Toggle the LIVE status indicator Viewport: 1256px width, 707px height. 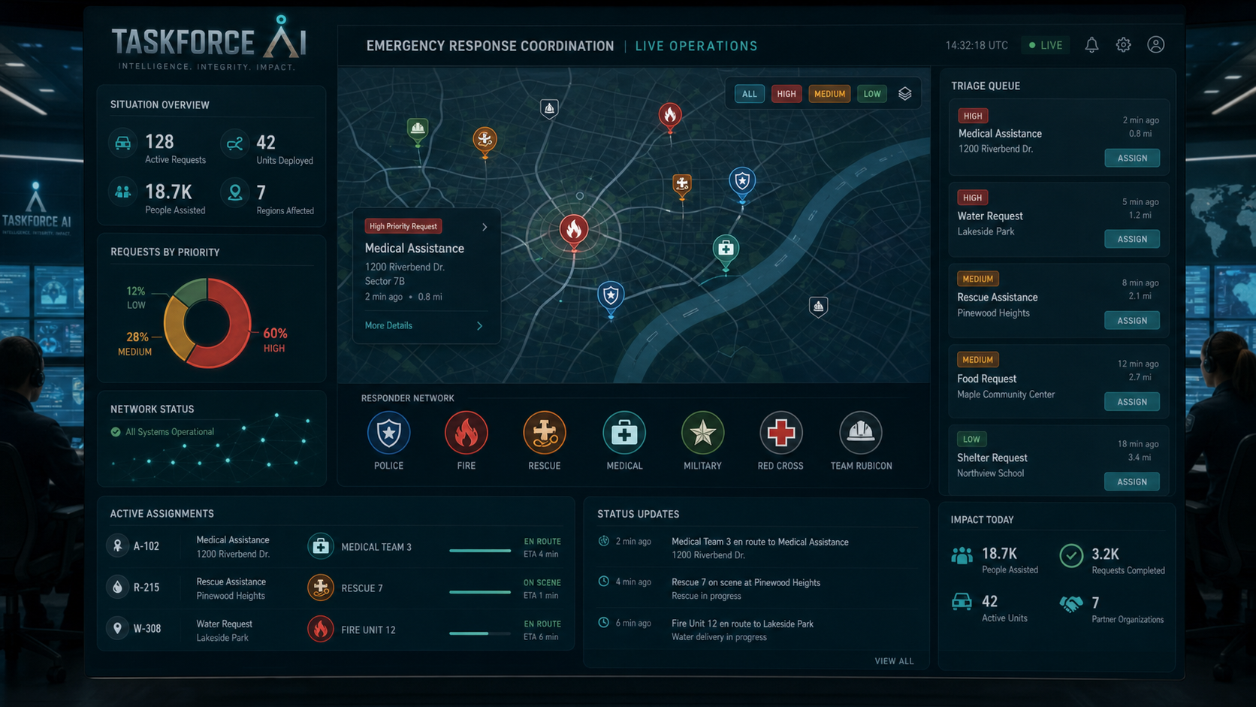click(1046, 45)
